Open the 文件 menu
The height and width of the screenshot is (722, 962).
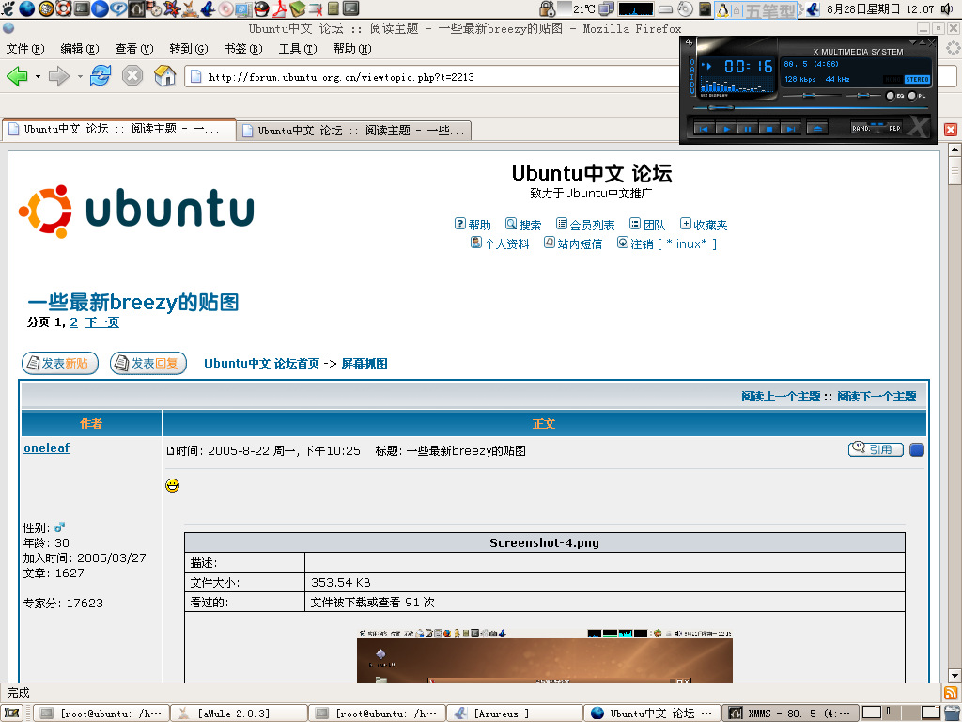click(25, 49)
